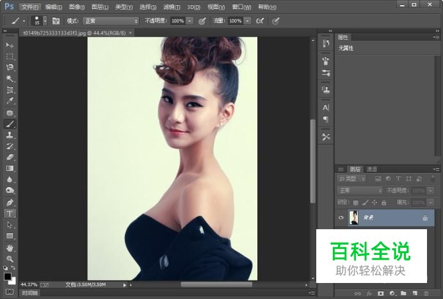
Task: Click the canvas vertical scrollbar
Action: click(313, 161)
